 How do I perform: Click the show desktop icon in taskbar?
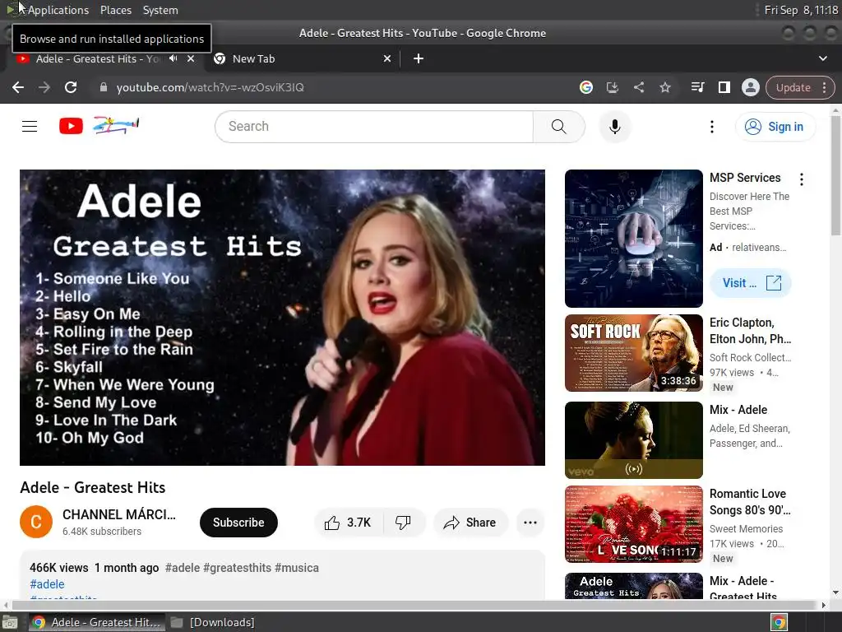coord(9,622)
